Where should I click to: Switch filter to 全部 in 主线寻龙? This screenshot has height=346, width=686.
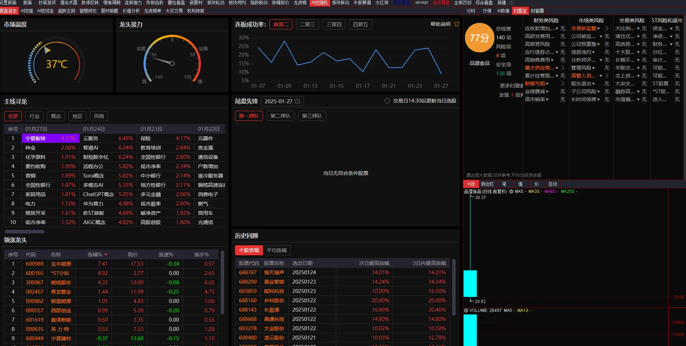[13, 116]
